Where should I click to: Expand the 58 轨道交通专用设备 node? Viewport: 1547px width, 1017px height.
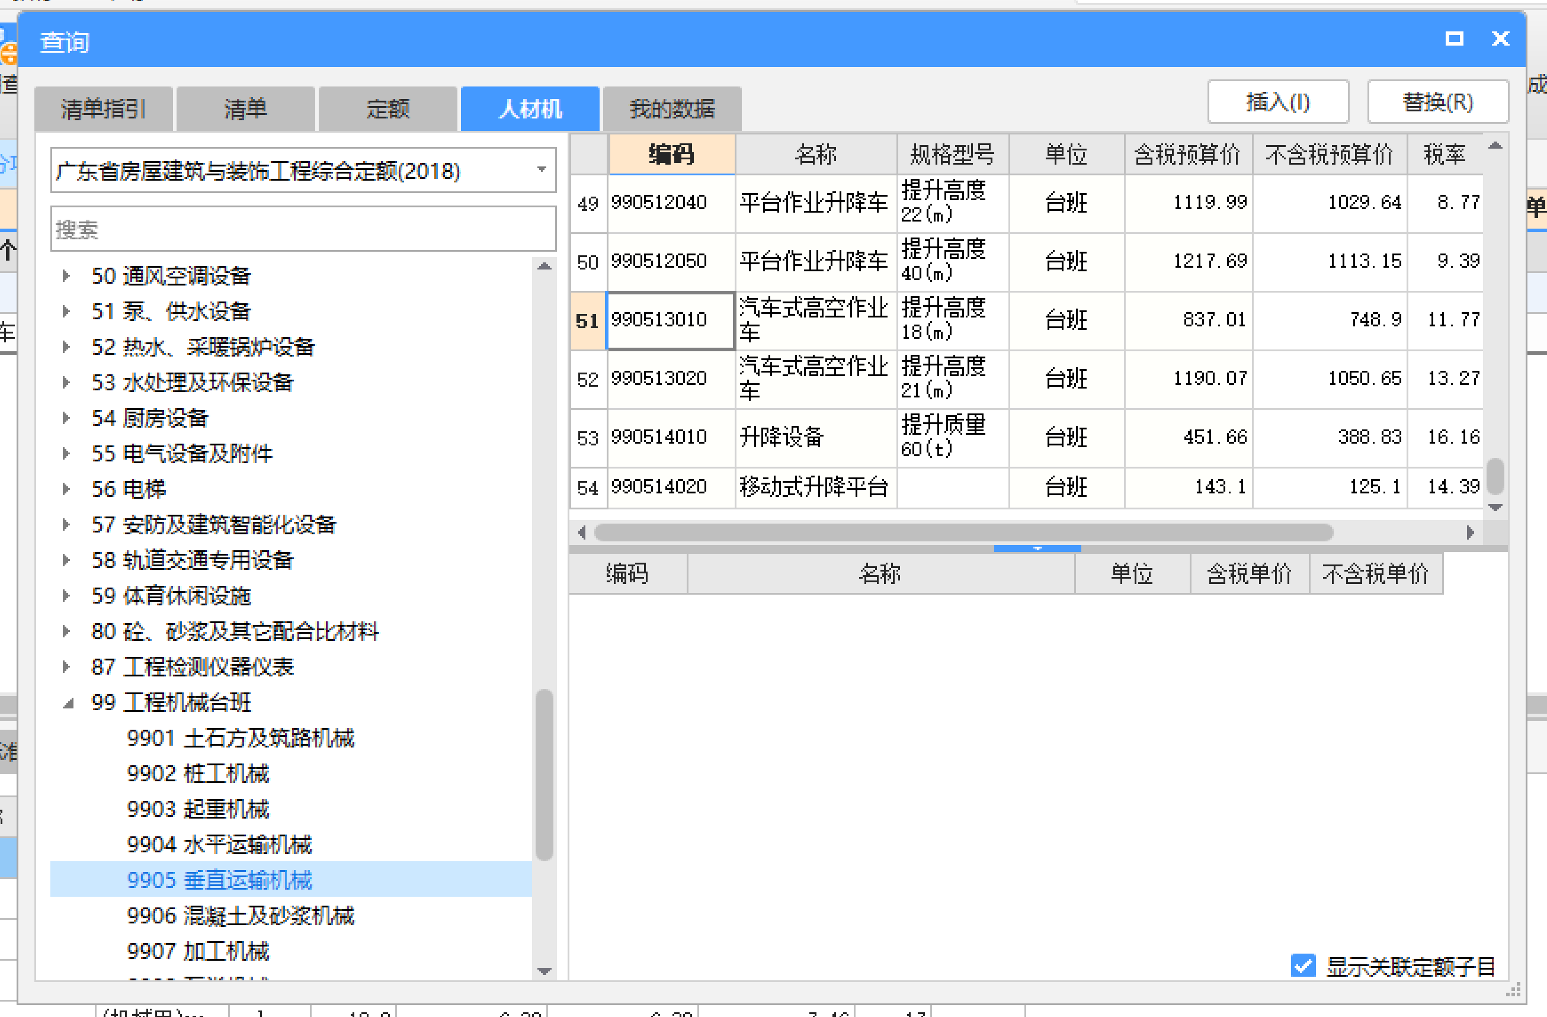point(66,560)
